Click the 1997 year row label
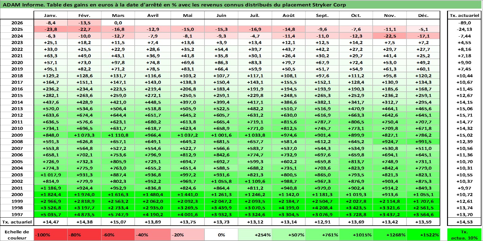The height and width of the screenshot is (241, 483). (17, 215)
